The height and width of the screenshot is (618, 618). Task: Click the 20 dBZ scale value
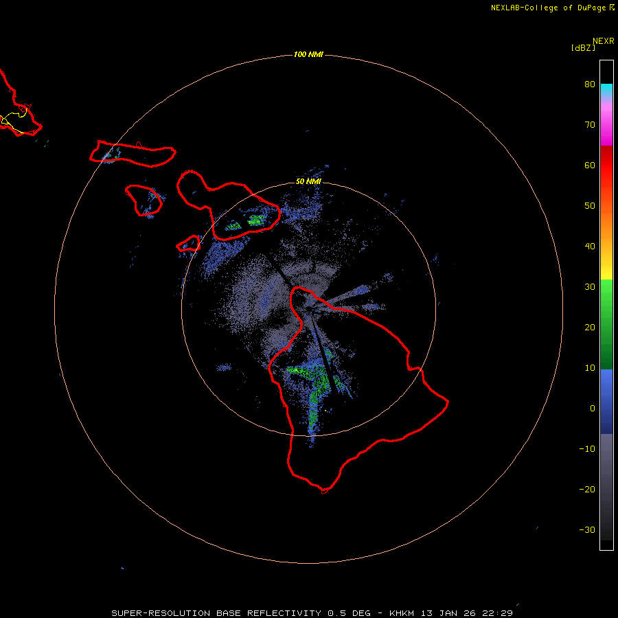(590, 327)
